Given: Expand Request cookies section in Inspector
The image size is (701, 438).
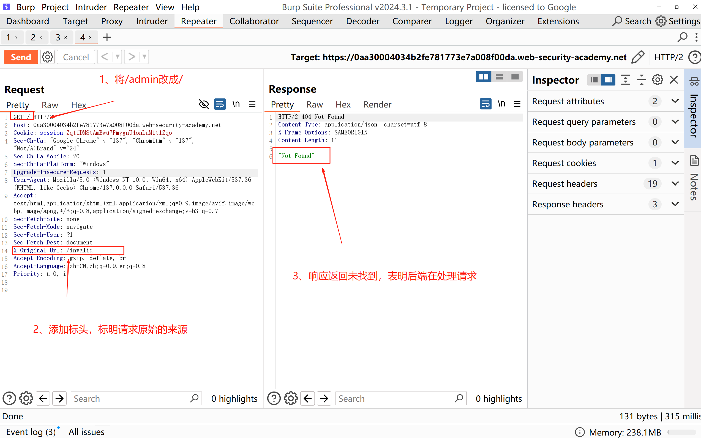Looking at the screenshot, I should click(675, 163).
